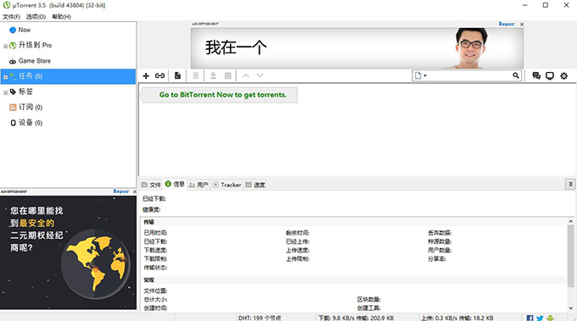Click the info pane scrollbar up arrow

click(571, 221)
